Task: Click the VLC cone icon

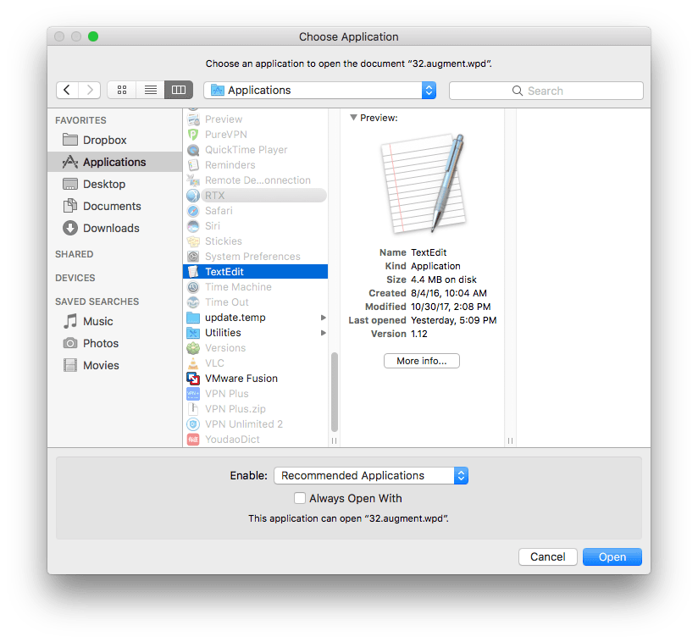Action: (193, 363)
